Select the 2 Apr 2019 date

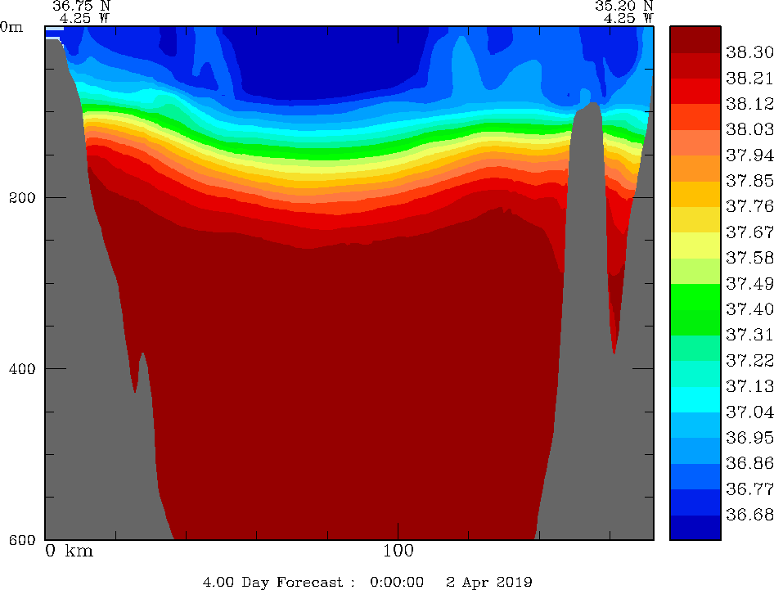489,582
